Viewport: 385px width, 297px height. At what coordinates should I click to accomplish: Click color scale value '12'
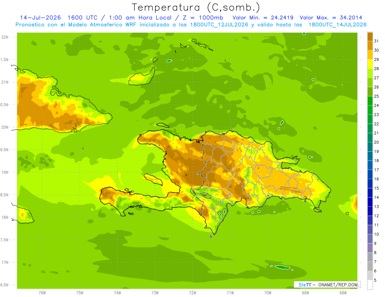(377, 216)
